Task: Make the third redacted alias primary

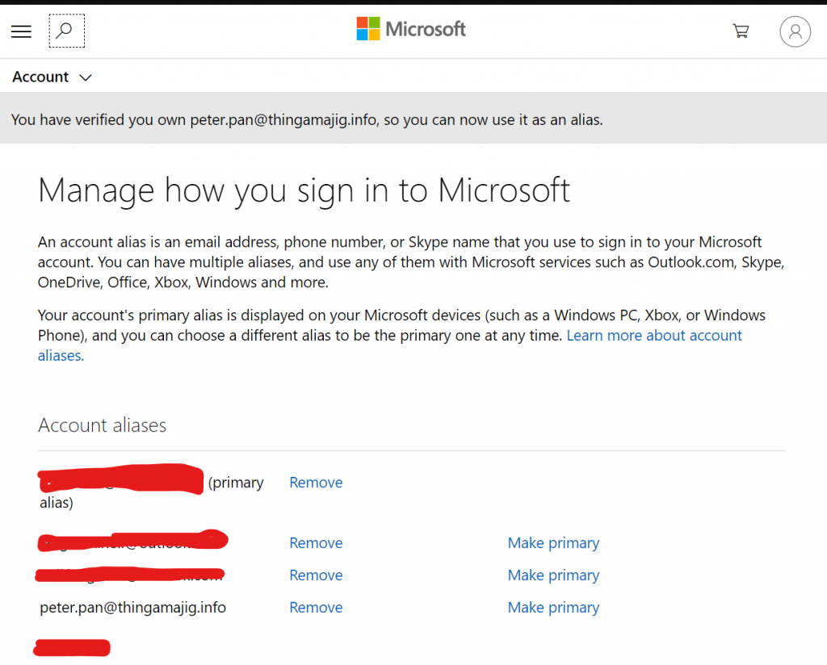Action: (x=553, y=575)
